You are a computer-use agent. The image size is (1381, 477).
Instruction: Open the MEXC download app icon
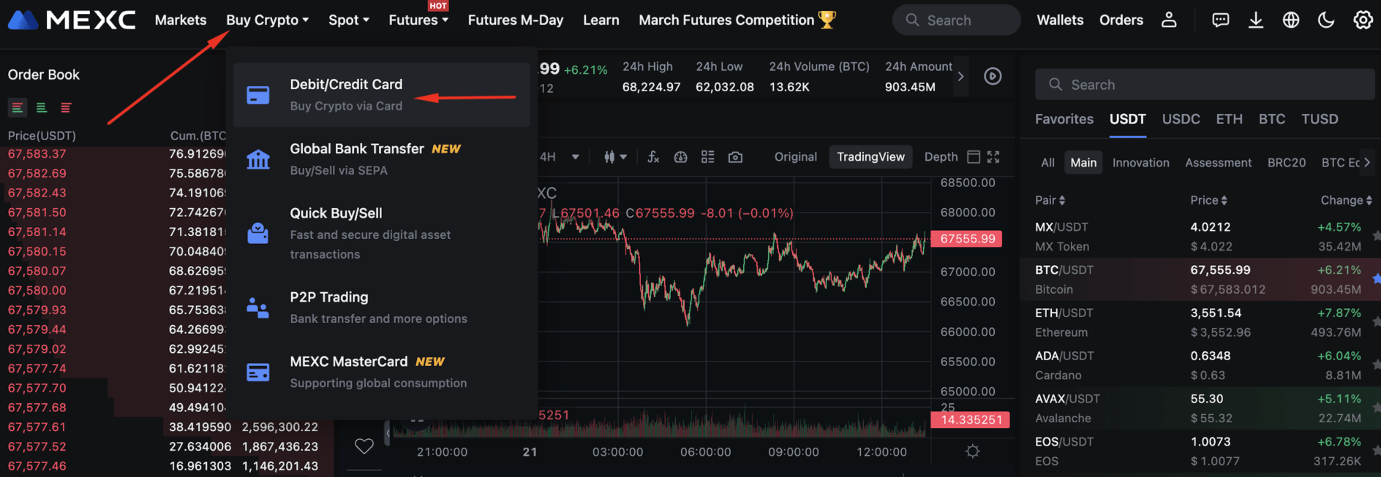tap(1255, 20)
